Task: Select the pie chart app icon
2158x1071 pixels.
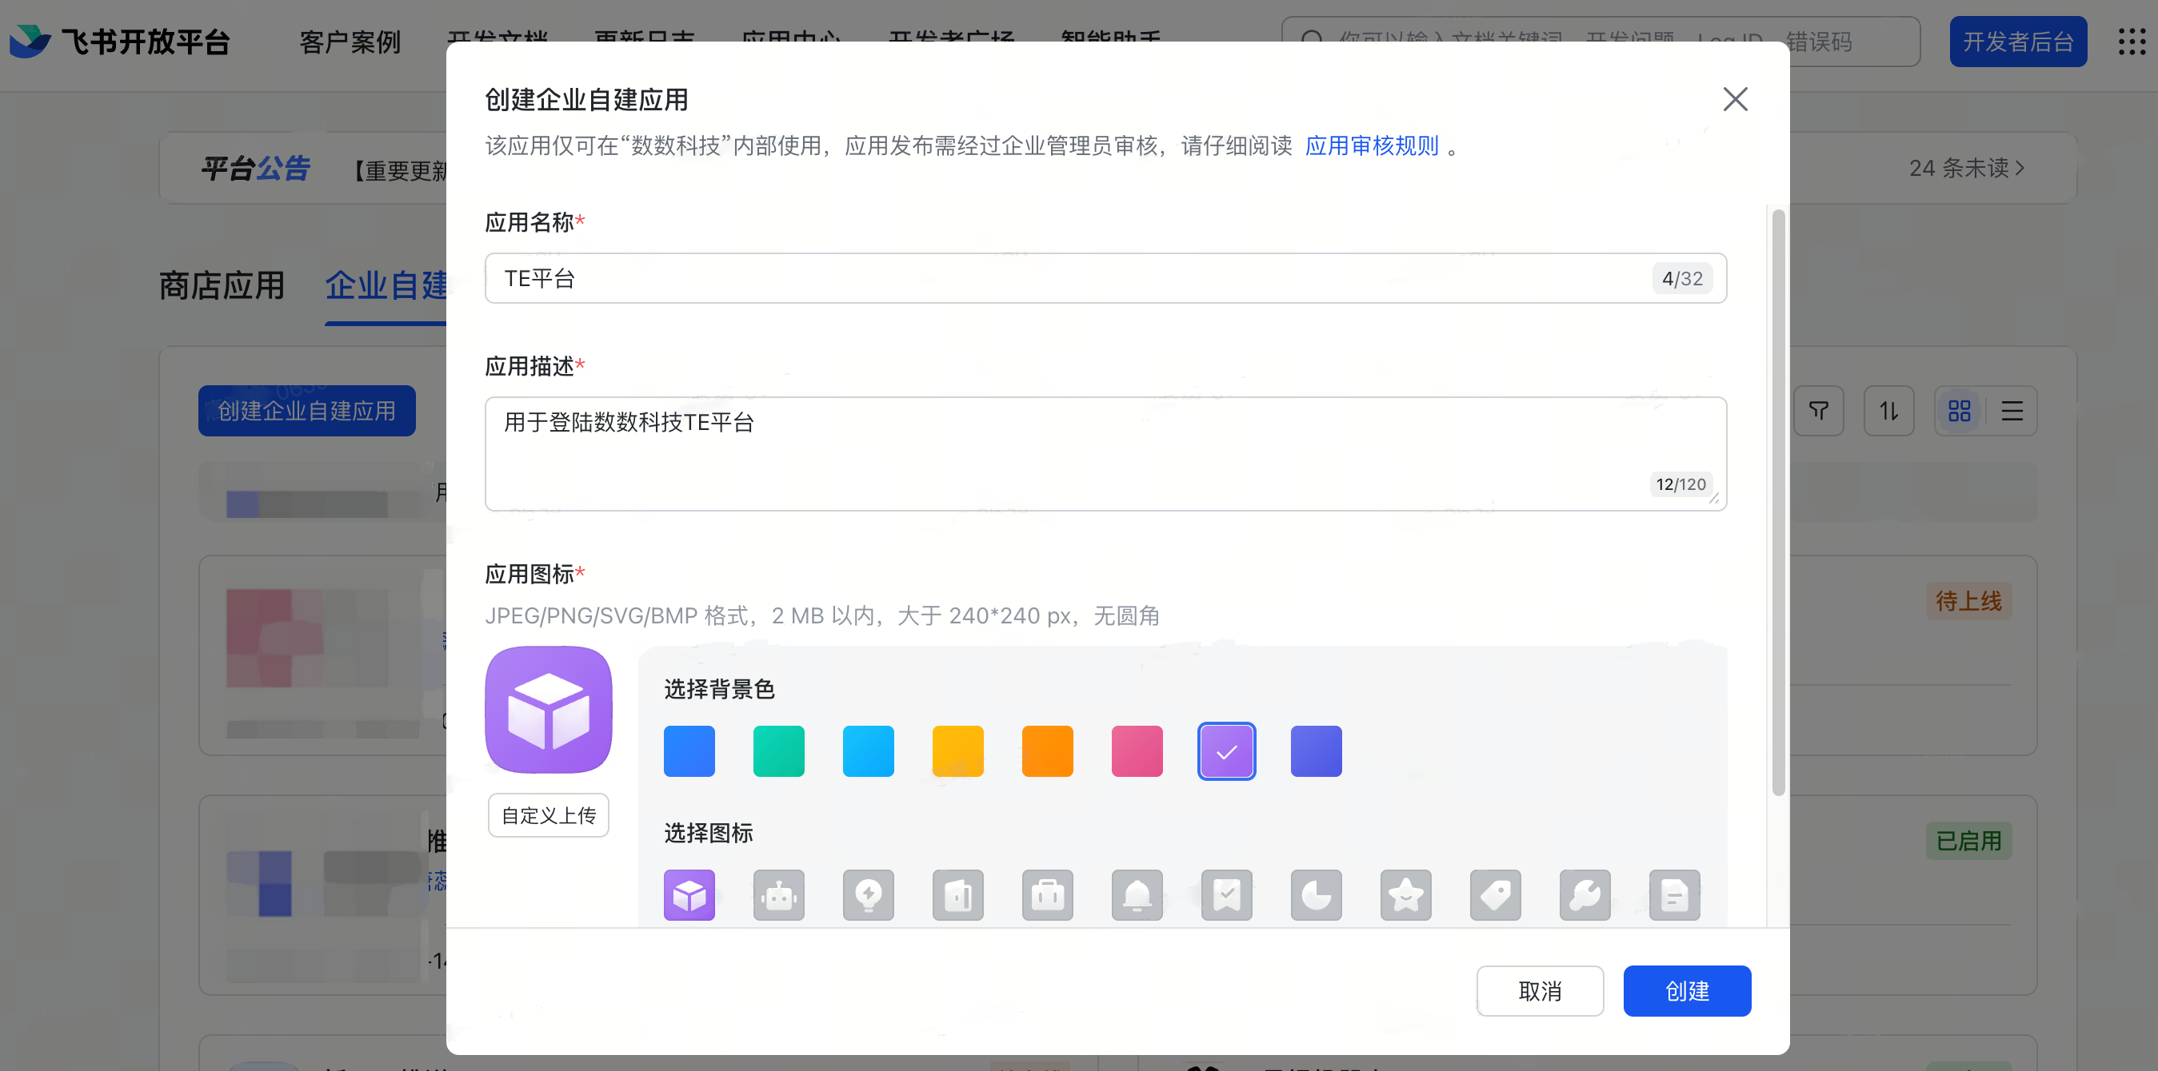Action: tap(1316, 895)
